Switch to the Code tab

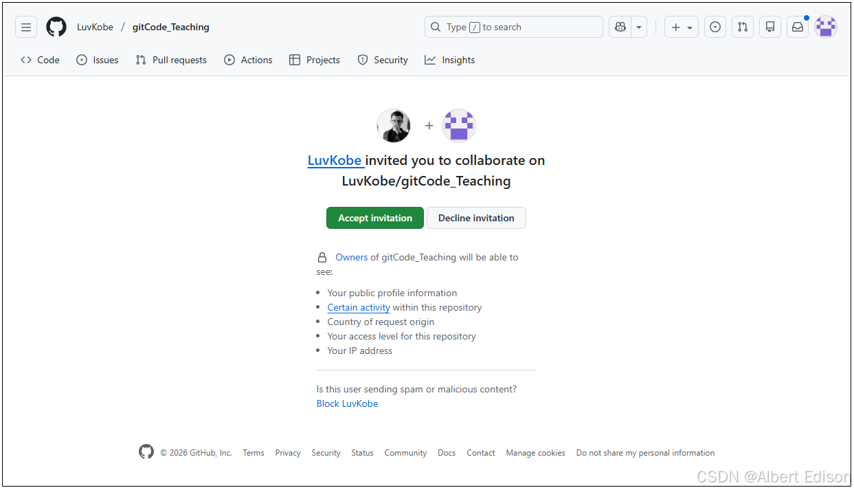pos(40,60)
